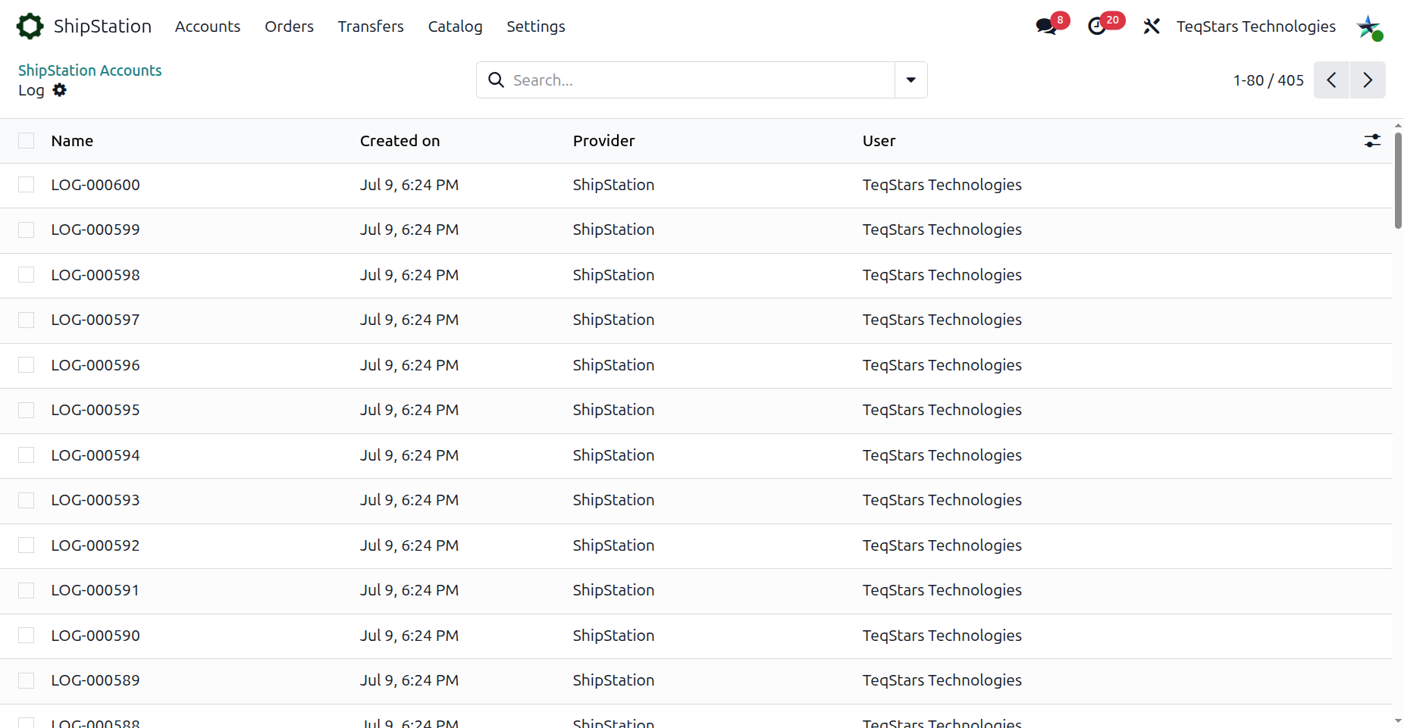
Task: Open the column options adjust icon
Action: (x=1372, y=141)
